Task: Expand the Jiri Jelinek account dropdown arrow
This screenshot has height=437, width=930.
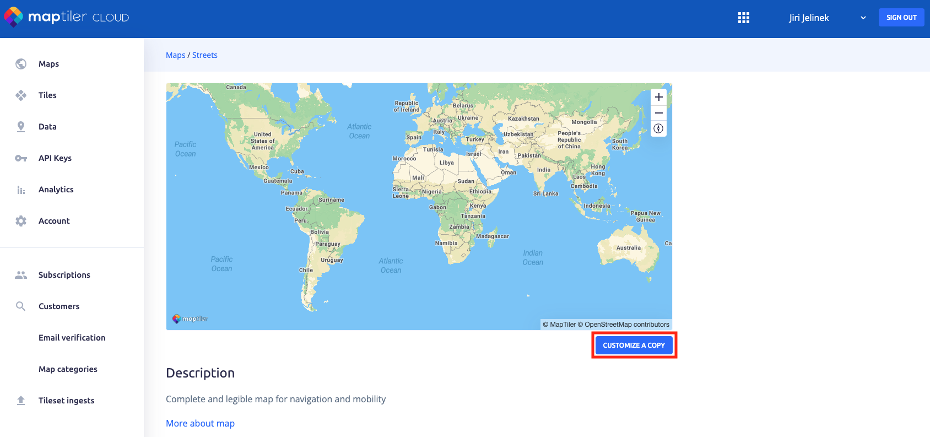Action: [863, 18]
